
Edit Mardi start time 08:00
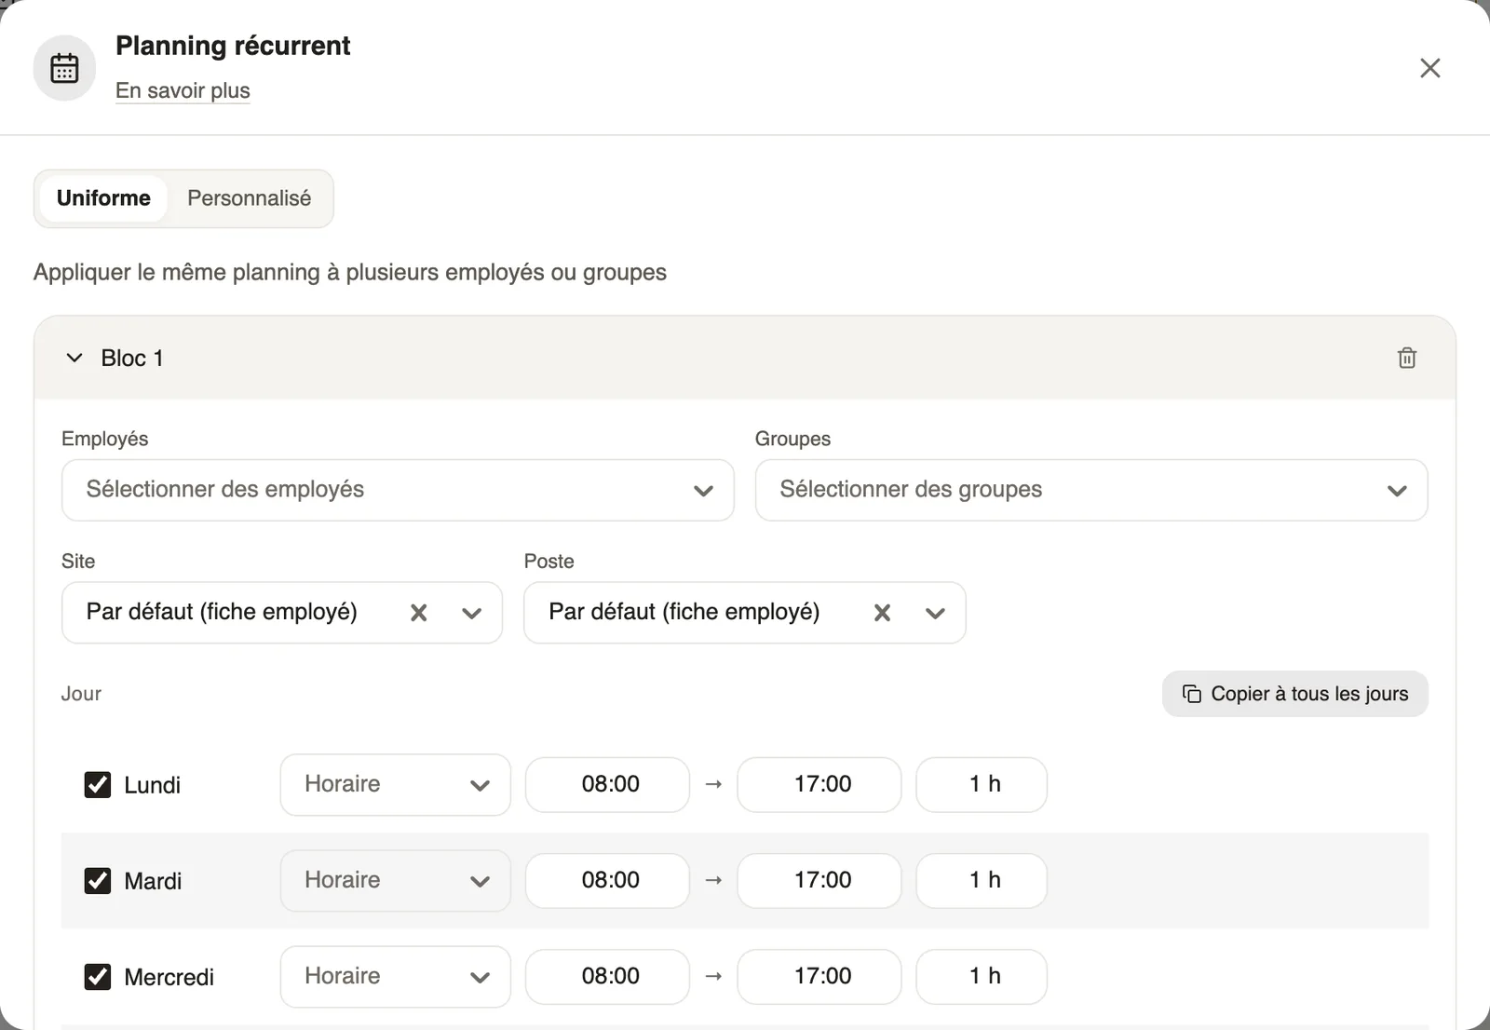pos(607,880)
